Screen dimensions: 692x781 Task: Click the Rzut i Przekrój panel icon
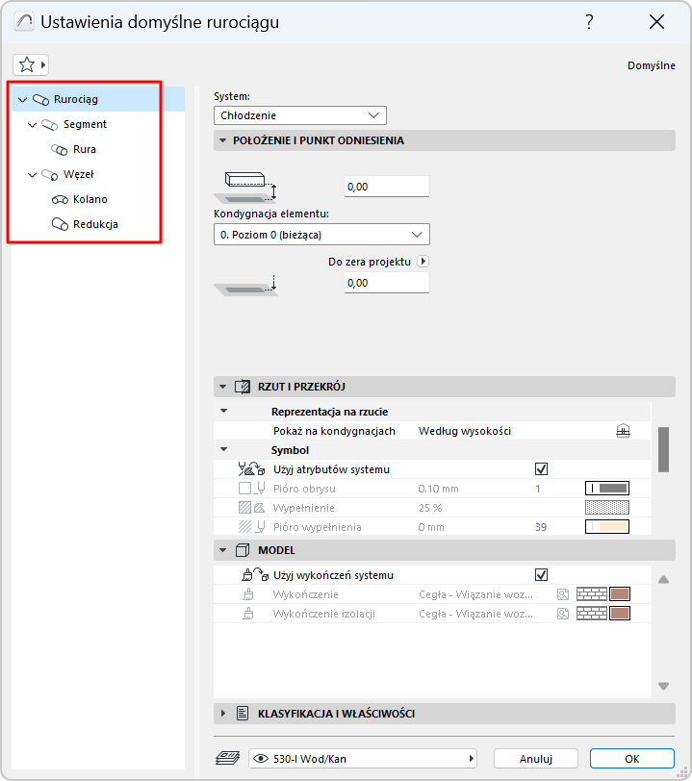click(243, 387)
